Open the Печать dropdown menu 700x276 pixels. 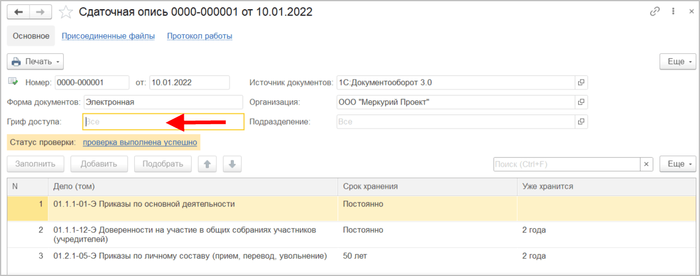36,62
